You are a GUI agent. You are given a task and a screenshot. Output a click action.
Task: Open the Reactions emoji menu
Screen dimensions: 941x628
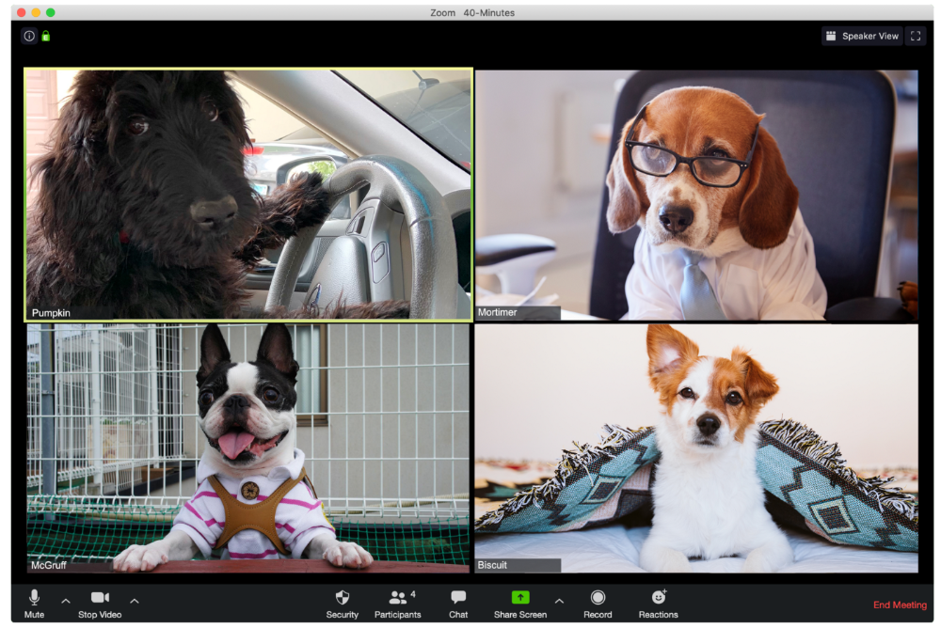659,604
